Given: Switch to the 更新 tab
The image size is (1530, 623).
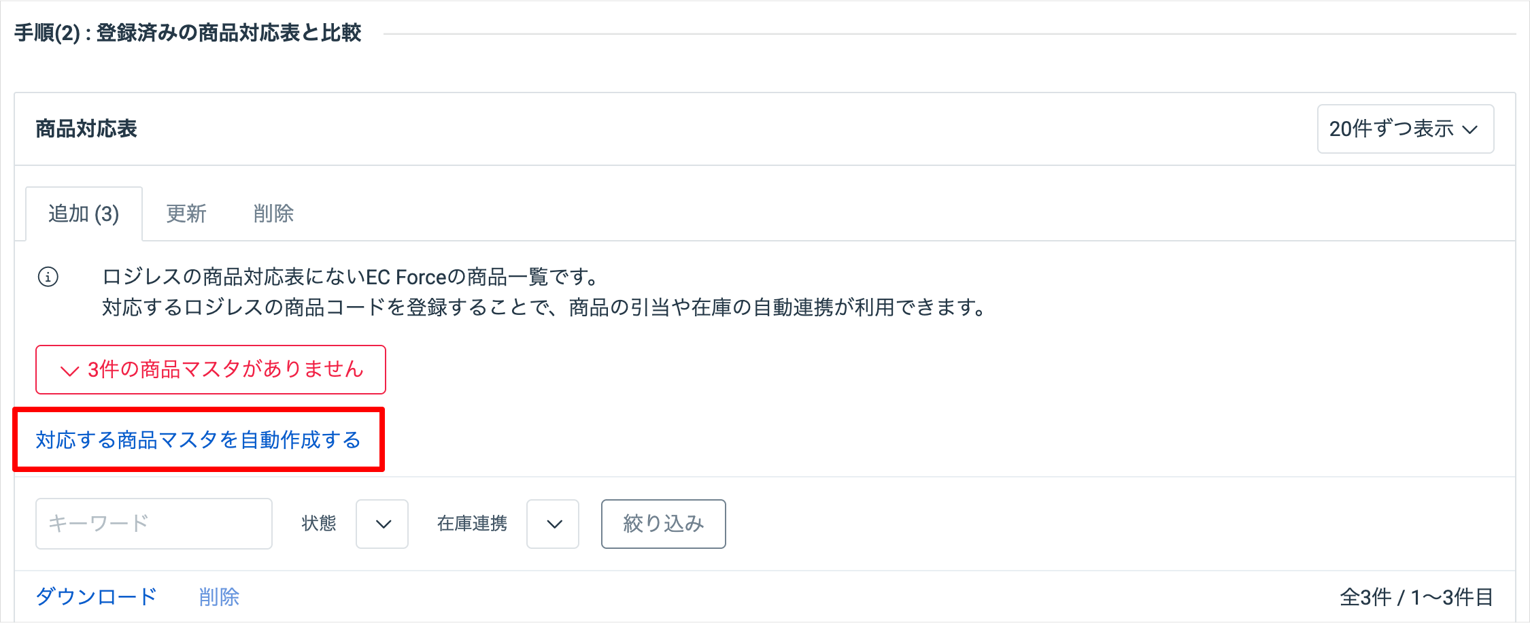Looking at the screenshot, I should [x=186, y=214].
